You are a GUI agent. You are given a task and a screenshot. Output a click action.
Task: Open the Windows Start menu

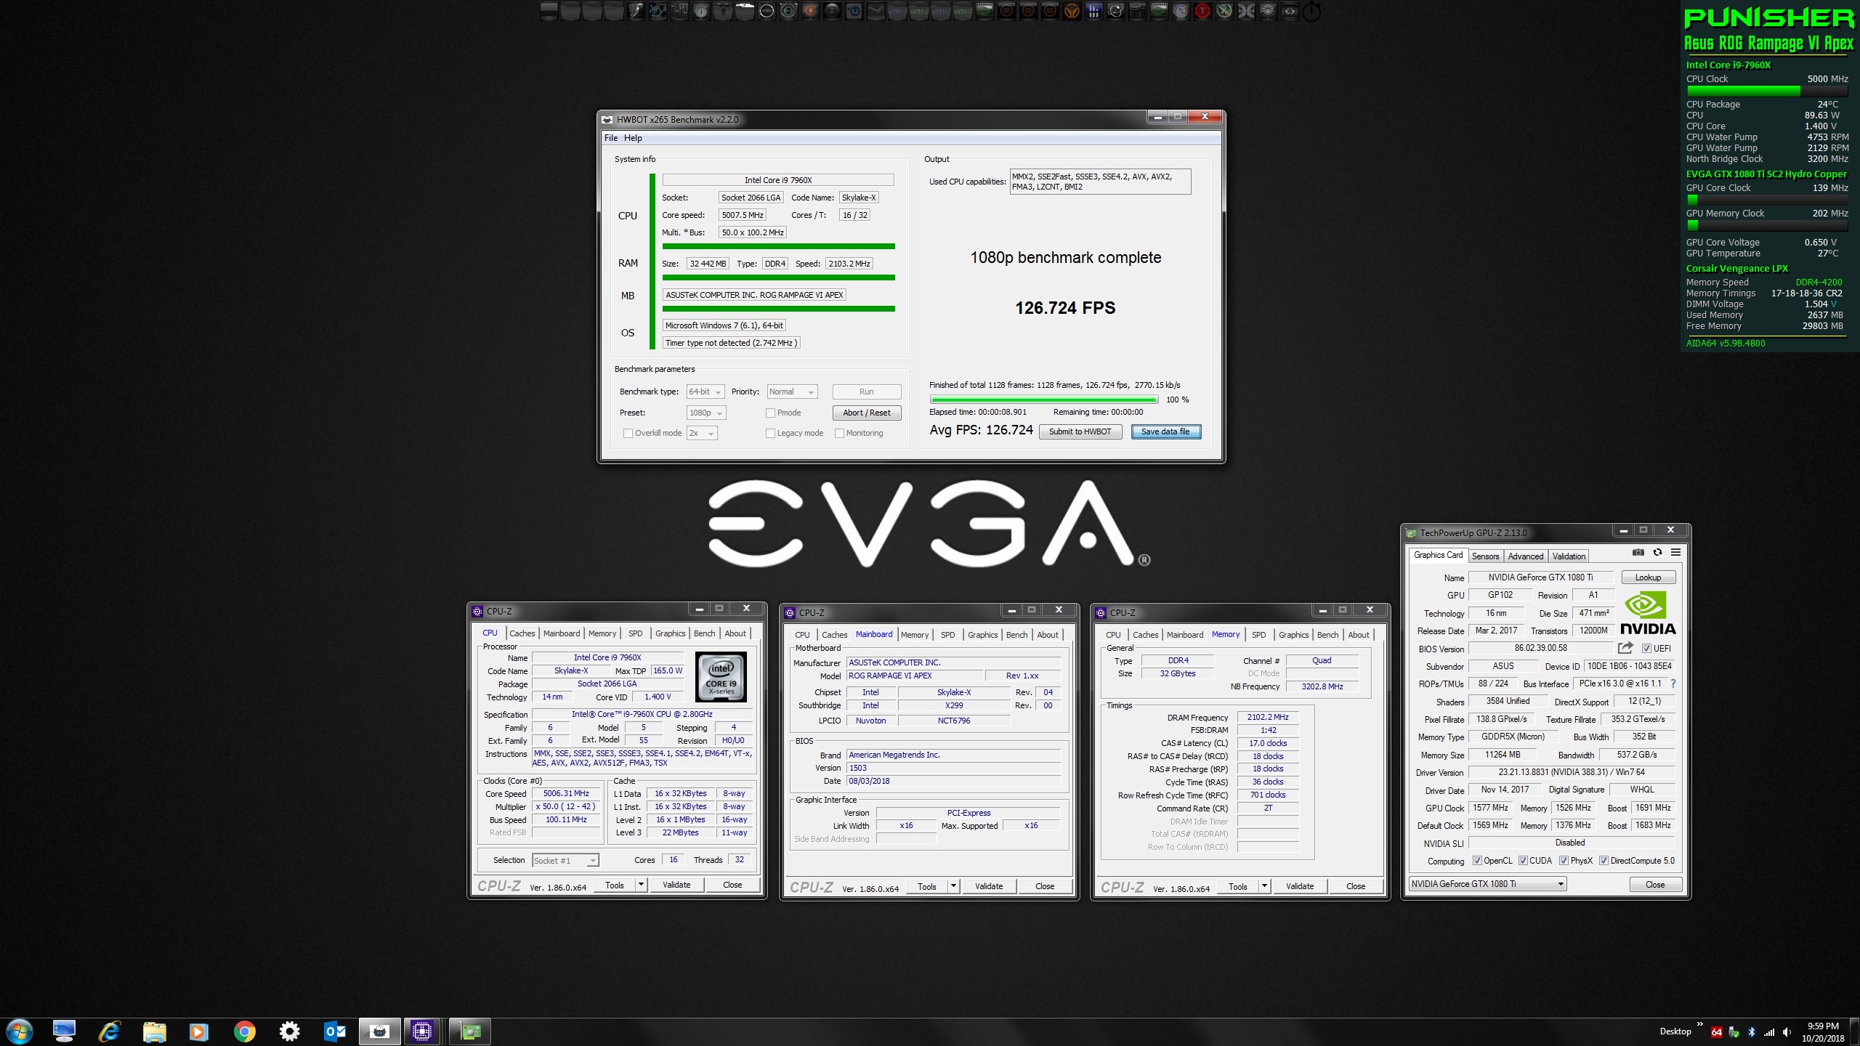(19, 1031)
